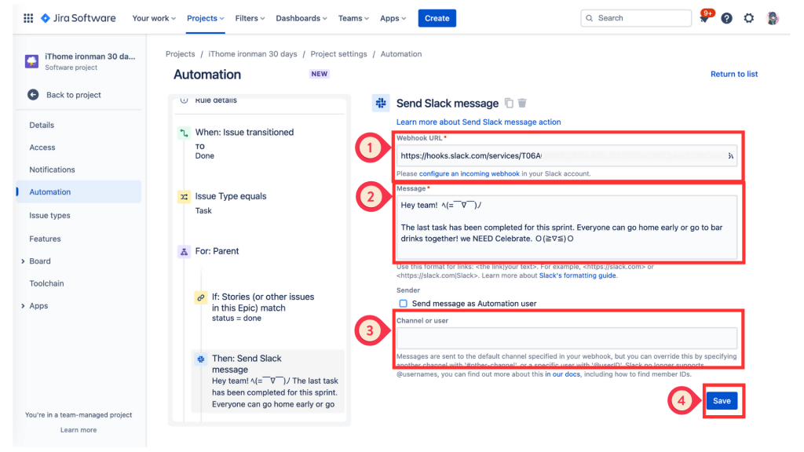Open the help question mark icon
The width and height of the screenshot is (804, 452).
tap(726, 19)
